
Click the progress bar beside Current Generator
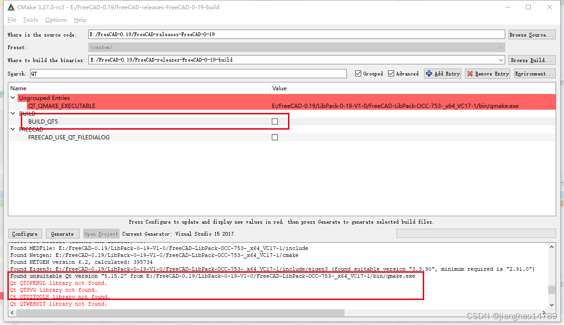tap(476, 234)
